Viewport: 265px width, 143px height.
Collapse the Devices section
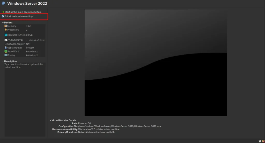coord(3,22)
